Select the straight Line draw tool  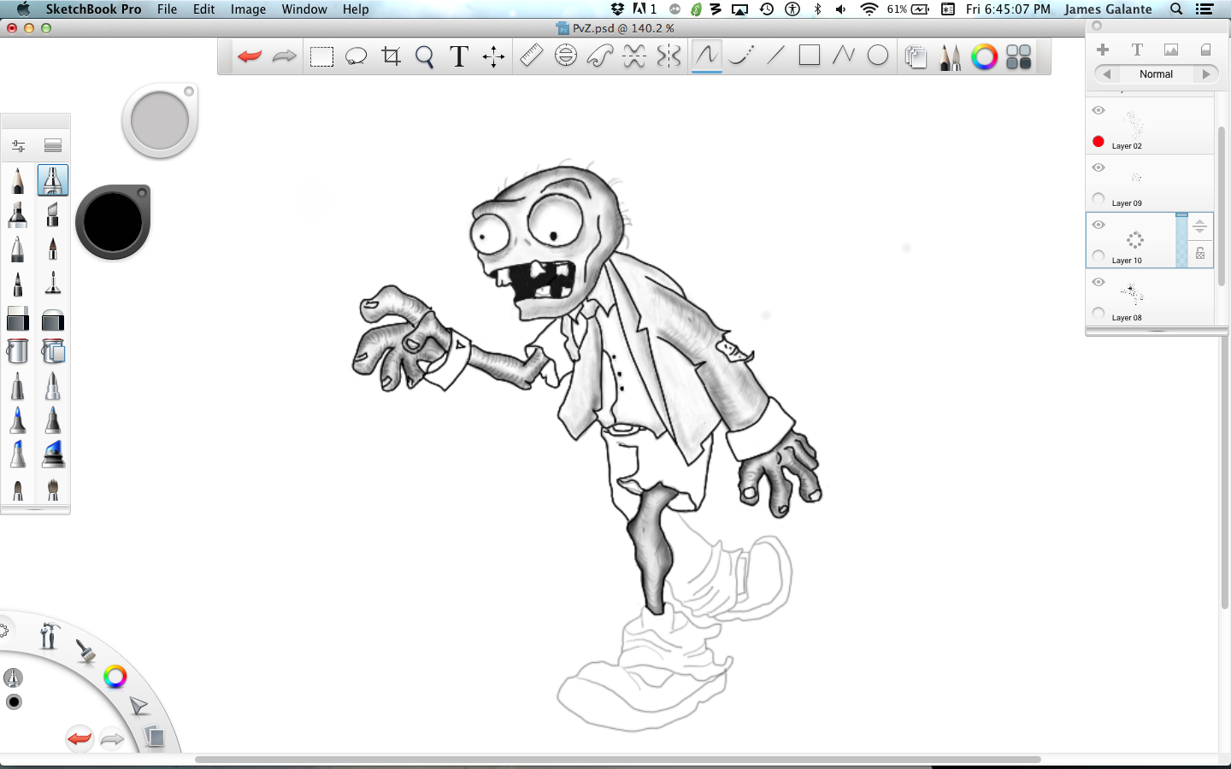coord(775,56)
